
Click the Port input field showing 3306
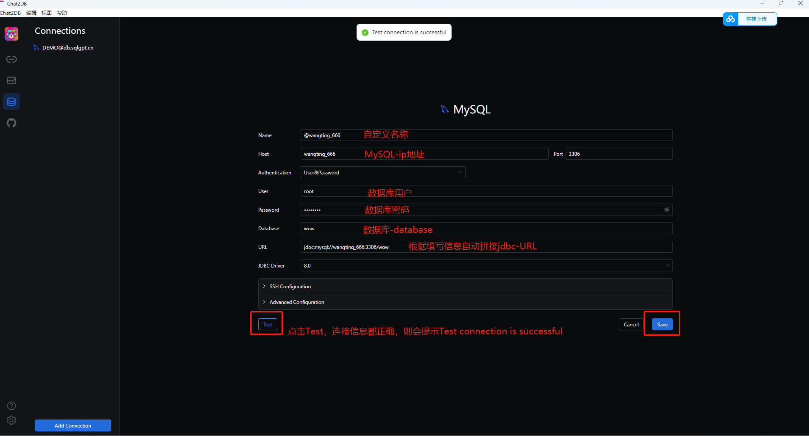pos(619,154)
